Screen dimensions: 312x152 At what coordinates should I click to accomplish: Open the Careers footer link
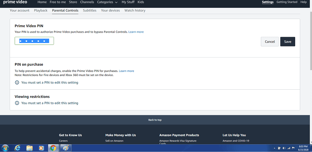[x=63, y=141]
